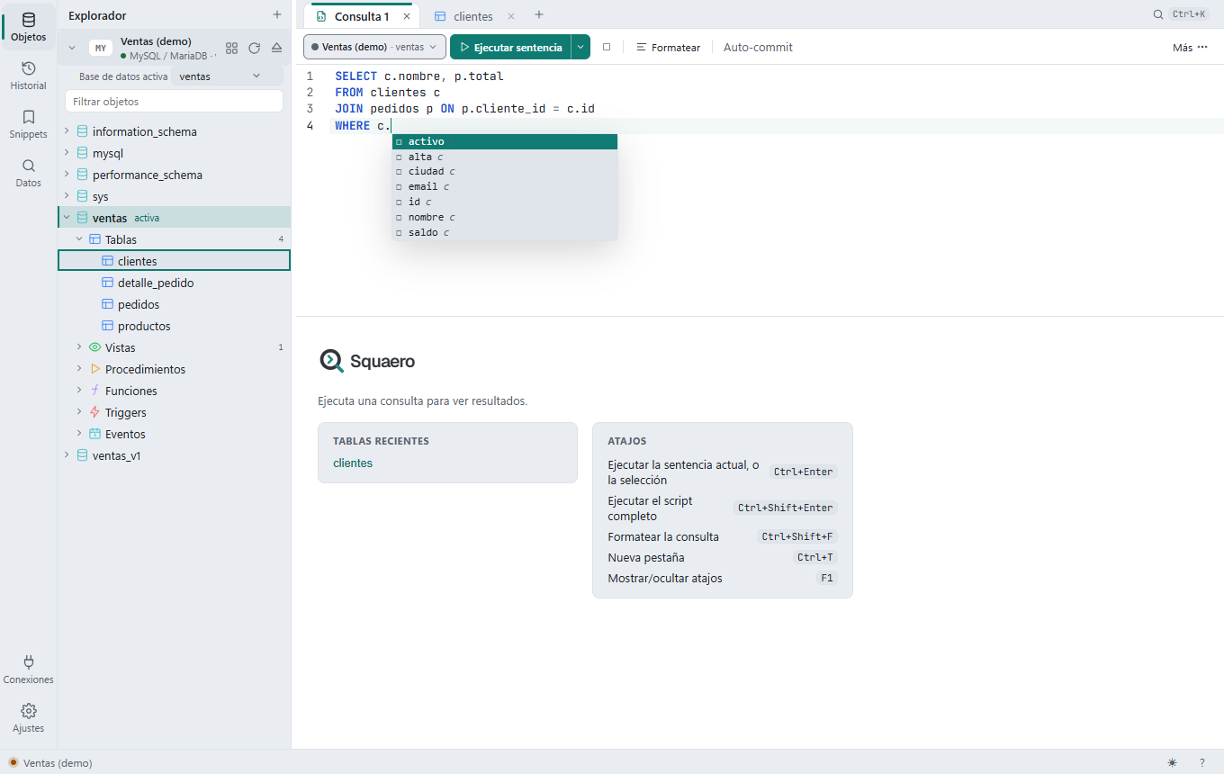Screen dimensions: 1224x774
Task: Pick 'ciudad' in the autocomplete suggestions
Action: click(505, 171)
